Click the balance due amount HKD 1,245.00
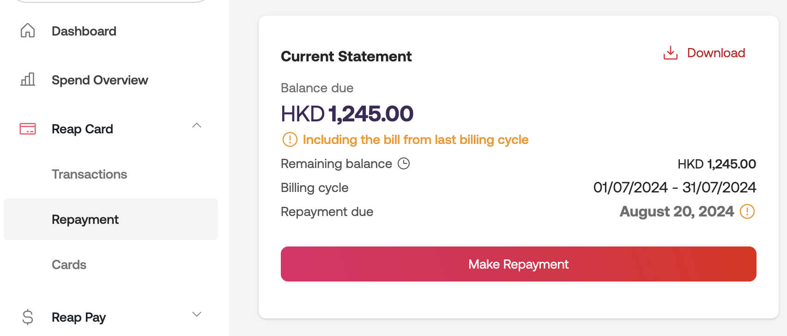 (347, 114)
